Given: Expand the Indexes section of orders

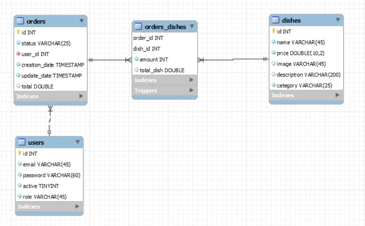Looking at the screenshot, I should [x=82, y=96].
